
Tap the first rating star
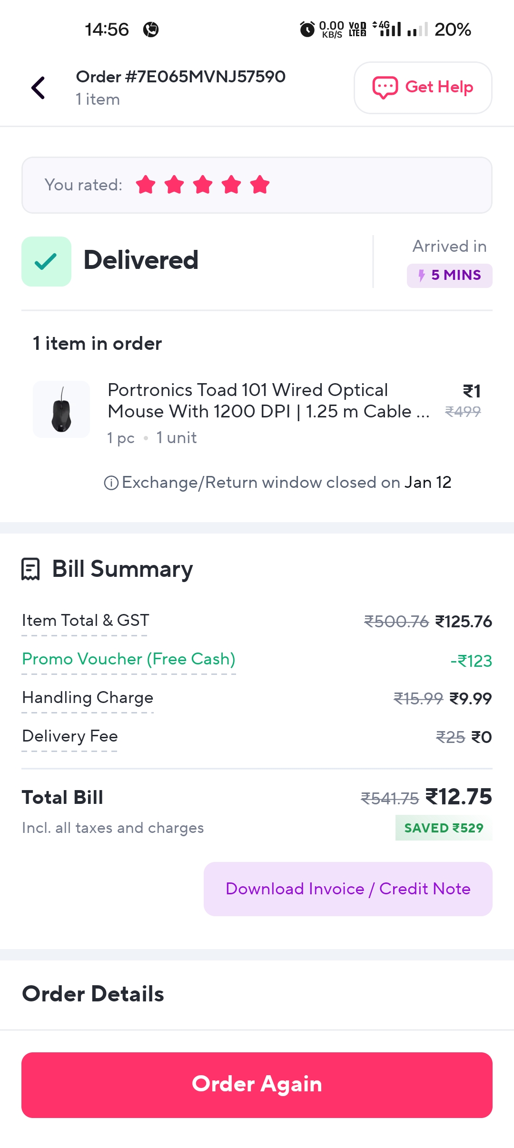[146, 185]
